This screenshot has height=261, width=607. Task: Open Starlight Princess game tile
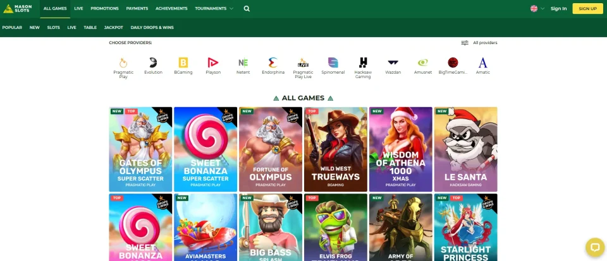(466, 228)
